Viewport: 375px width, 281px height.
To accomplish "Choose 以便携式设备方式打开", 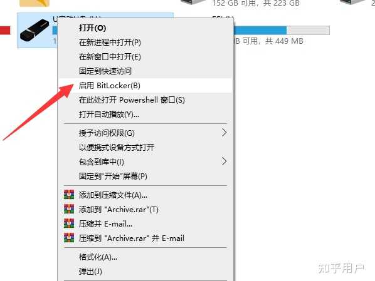I will pyautogui.click(x=145, y=147).
